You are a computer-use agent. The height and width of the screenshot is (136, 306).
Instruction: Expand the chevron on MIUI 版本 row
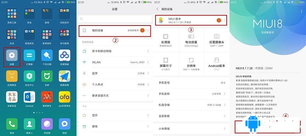click(x=225, y=20)
